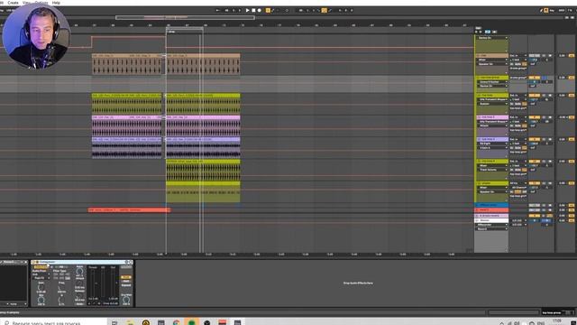Screen dimensions: 577x325
Task: Open the green Spotify taskbar icon
Action: (x=191, y=322)
